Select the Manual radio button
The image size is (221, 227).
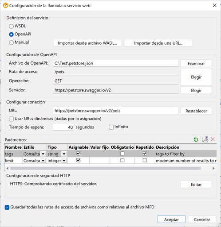11,42
